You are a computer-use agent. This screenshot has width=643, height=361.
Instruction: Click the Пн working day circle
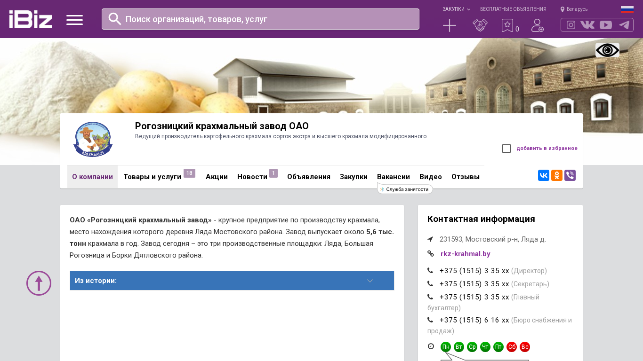click(x=446, y=347)
